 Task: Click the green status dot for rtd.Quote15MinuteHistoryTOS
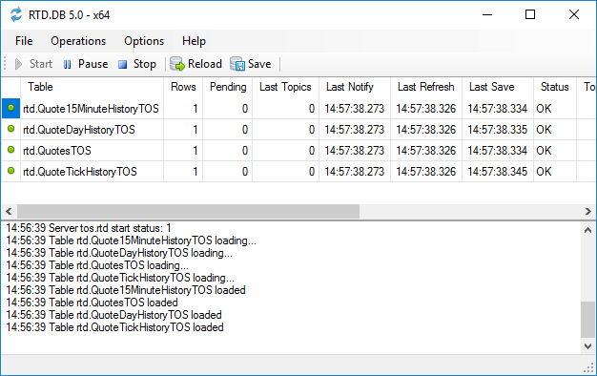[11, 108]
